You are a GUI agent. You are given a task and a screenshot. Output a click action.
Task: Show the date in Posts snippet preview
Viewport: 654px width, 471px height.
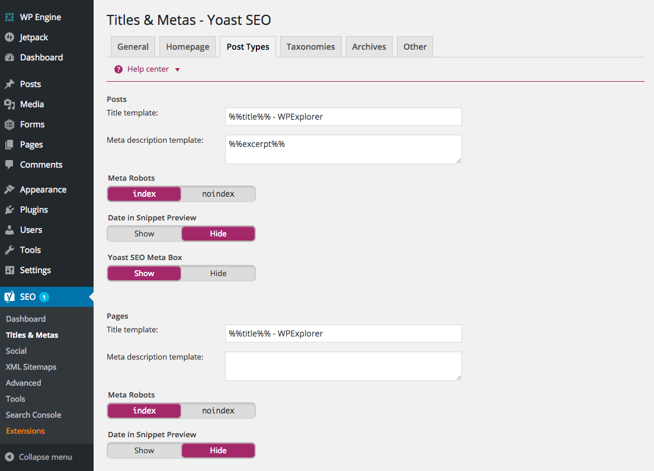click(x=144, y=233)
